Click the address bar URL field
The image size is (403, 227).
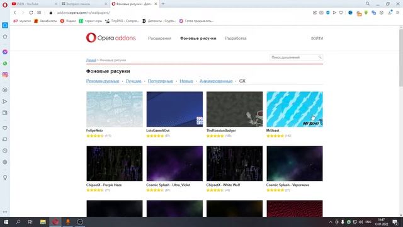click(180, 13)
